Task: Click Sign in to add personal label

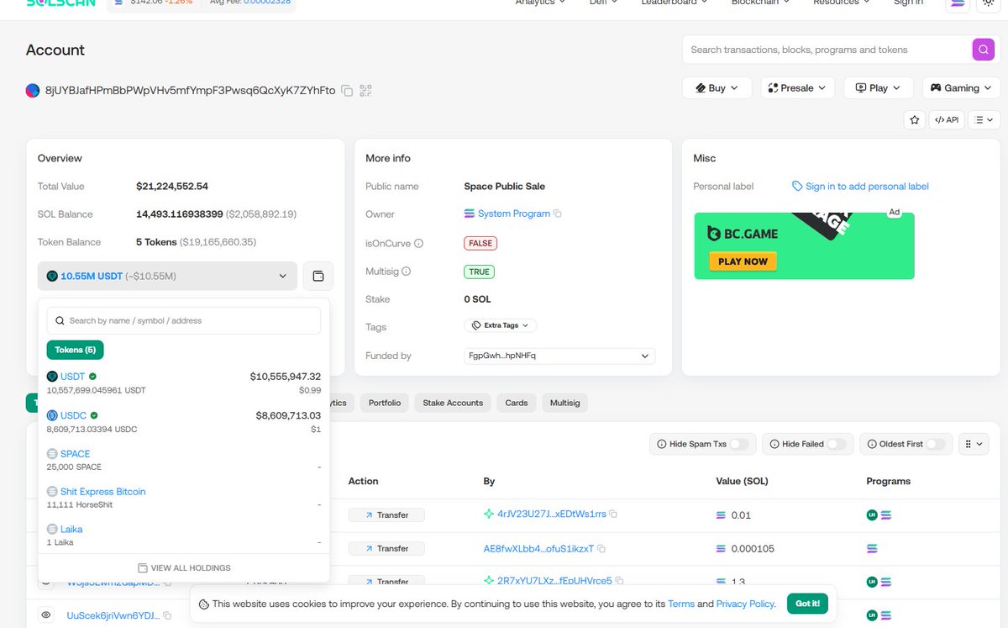Action: pos(861,187)
